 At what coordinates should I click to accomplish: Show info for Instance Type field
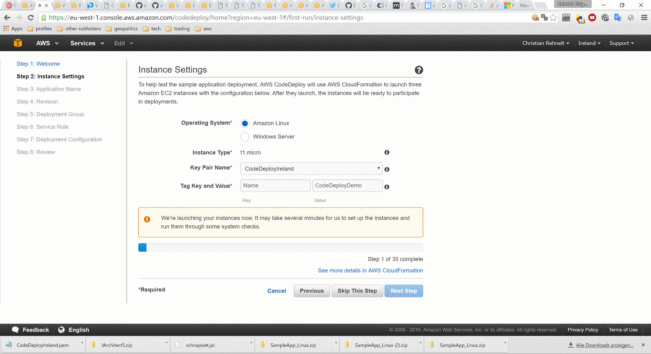click(x=387, y=152)
